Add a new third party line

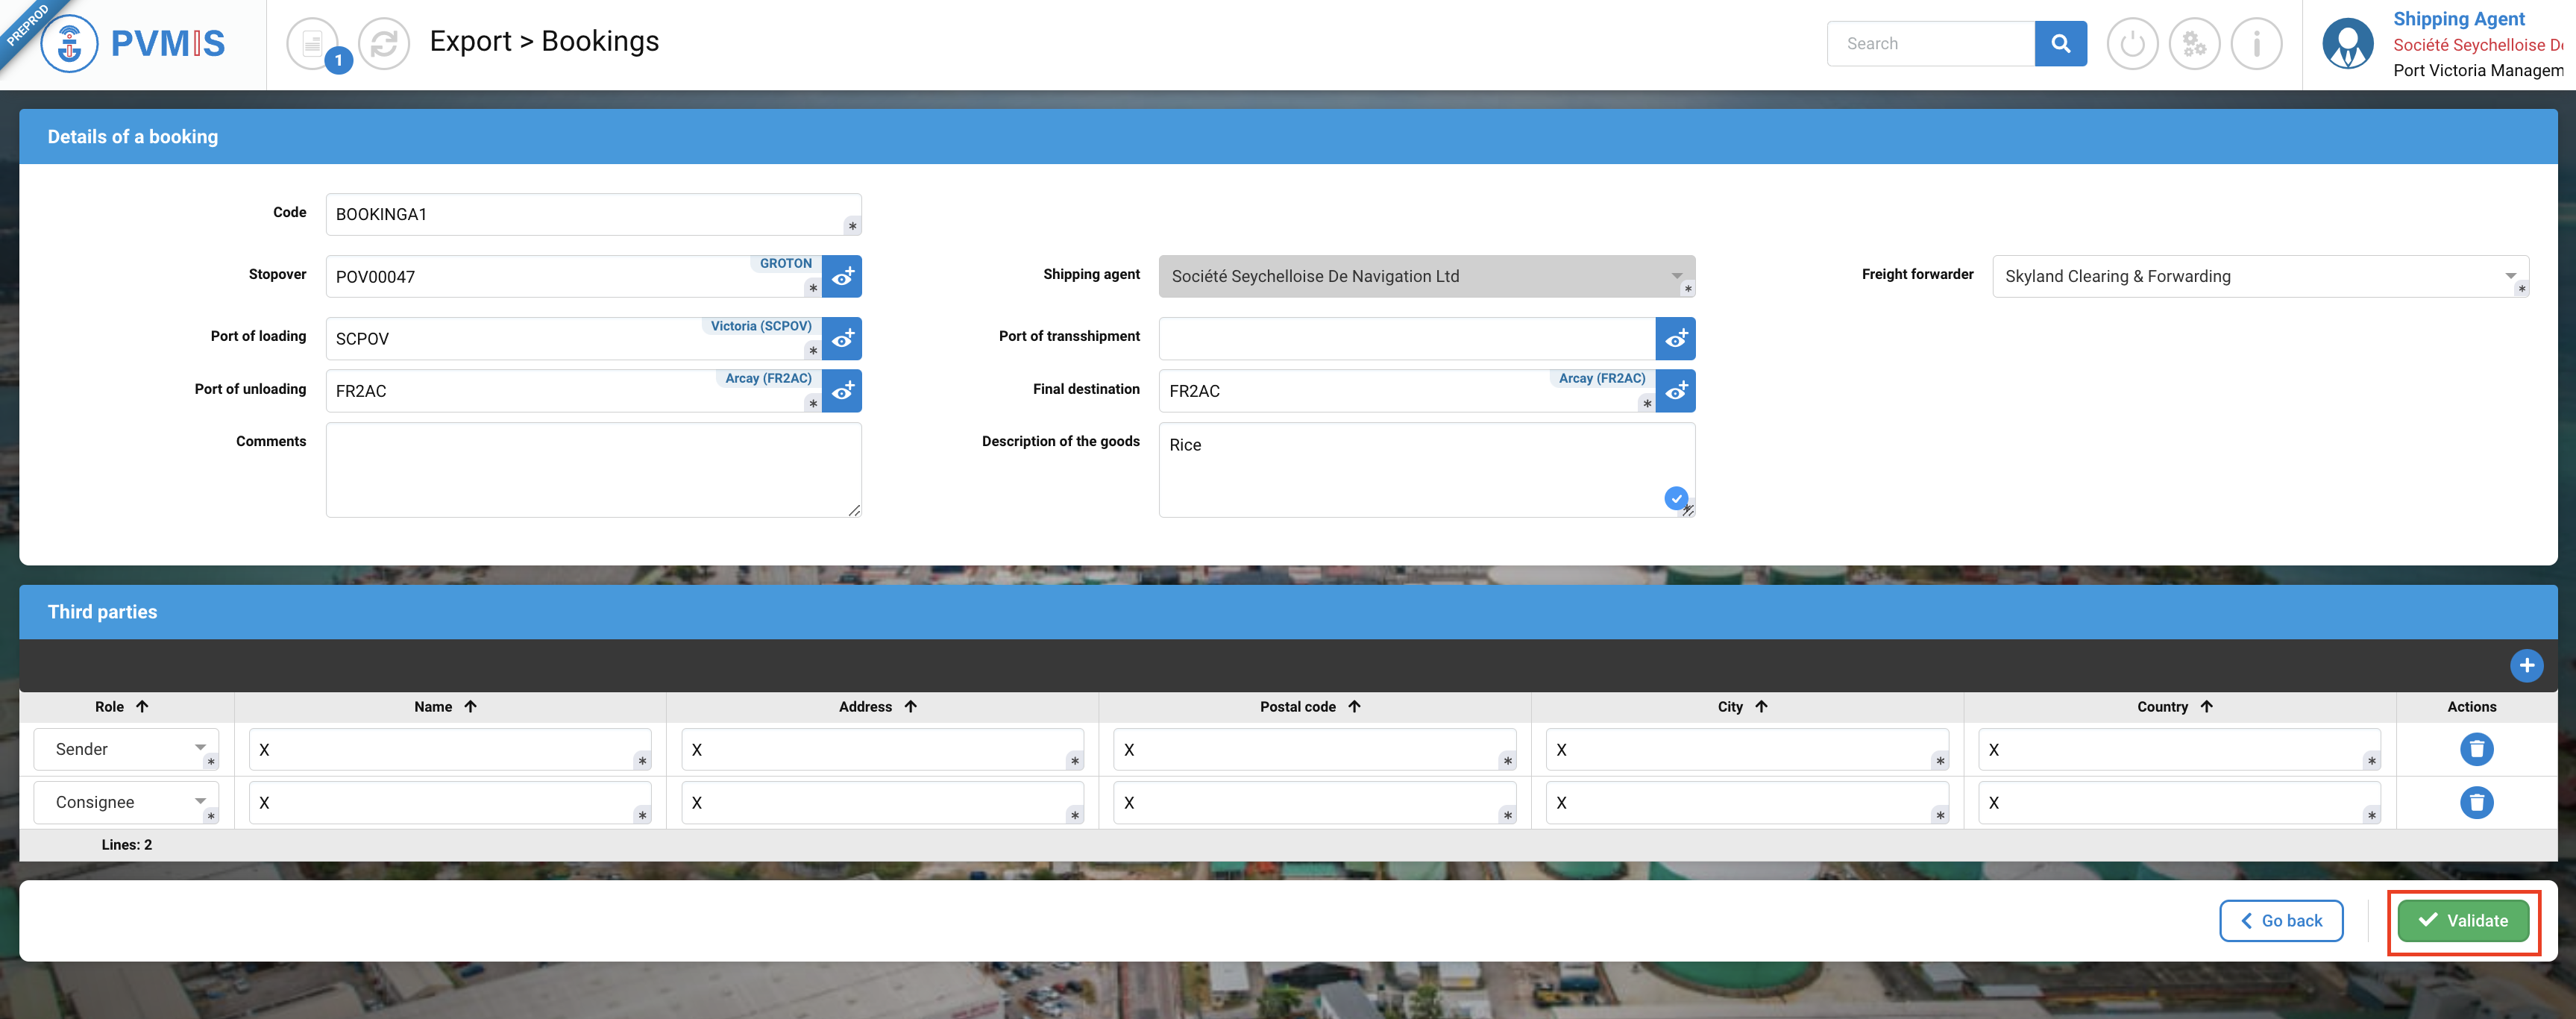[x=2526, y=665]
